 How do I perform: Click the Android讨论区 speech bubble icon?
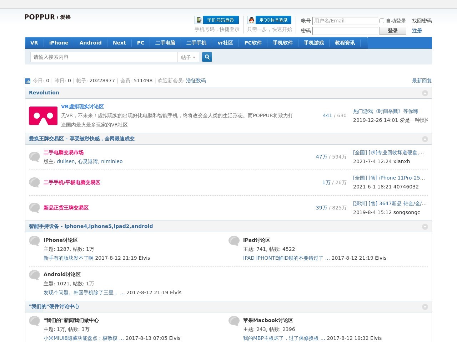(x=35, y=275)
